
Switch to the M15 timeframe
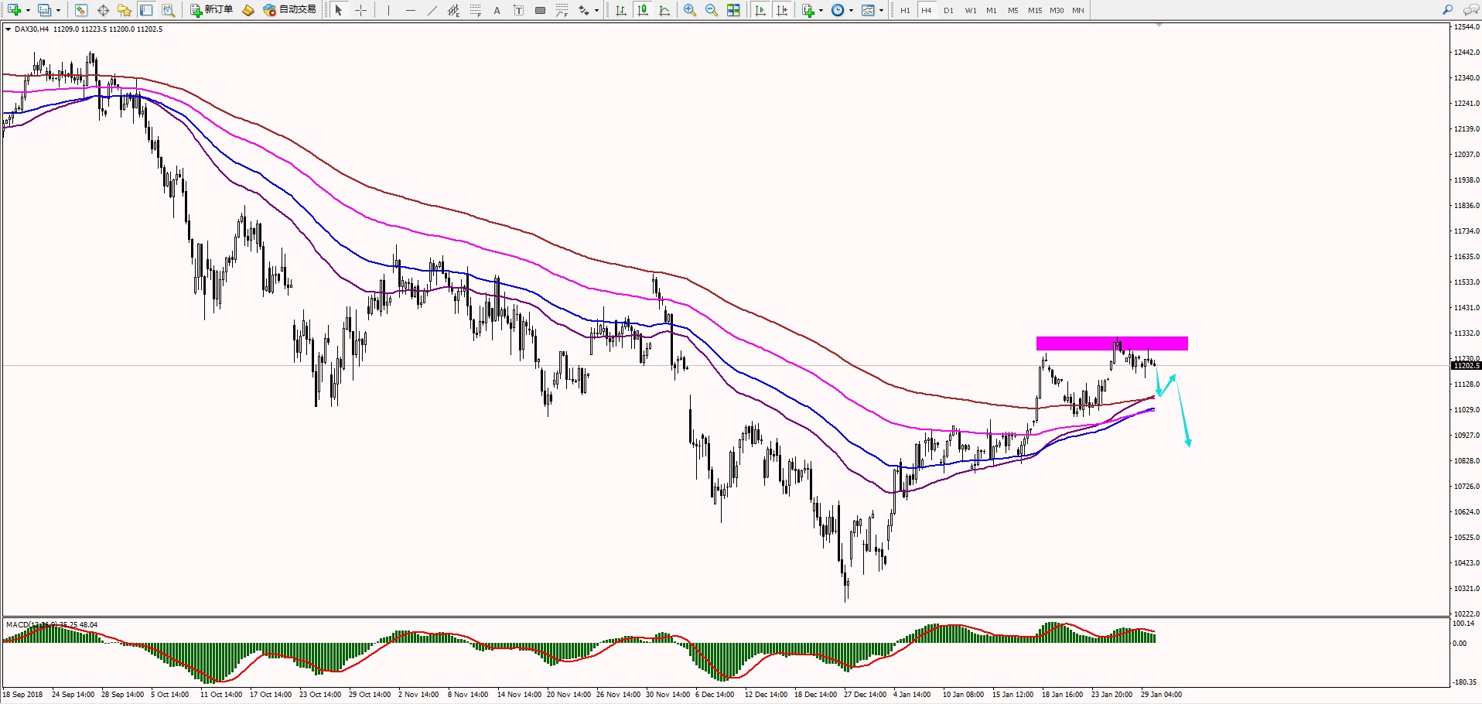1035,10
